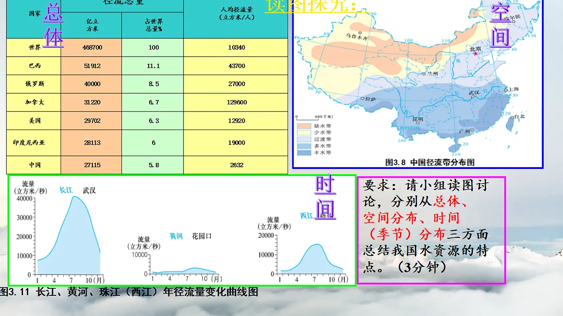
Task: Click the 丰水带 legend color swatch
Action: click(304, 153)
